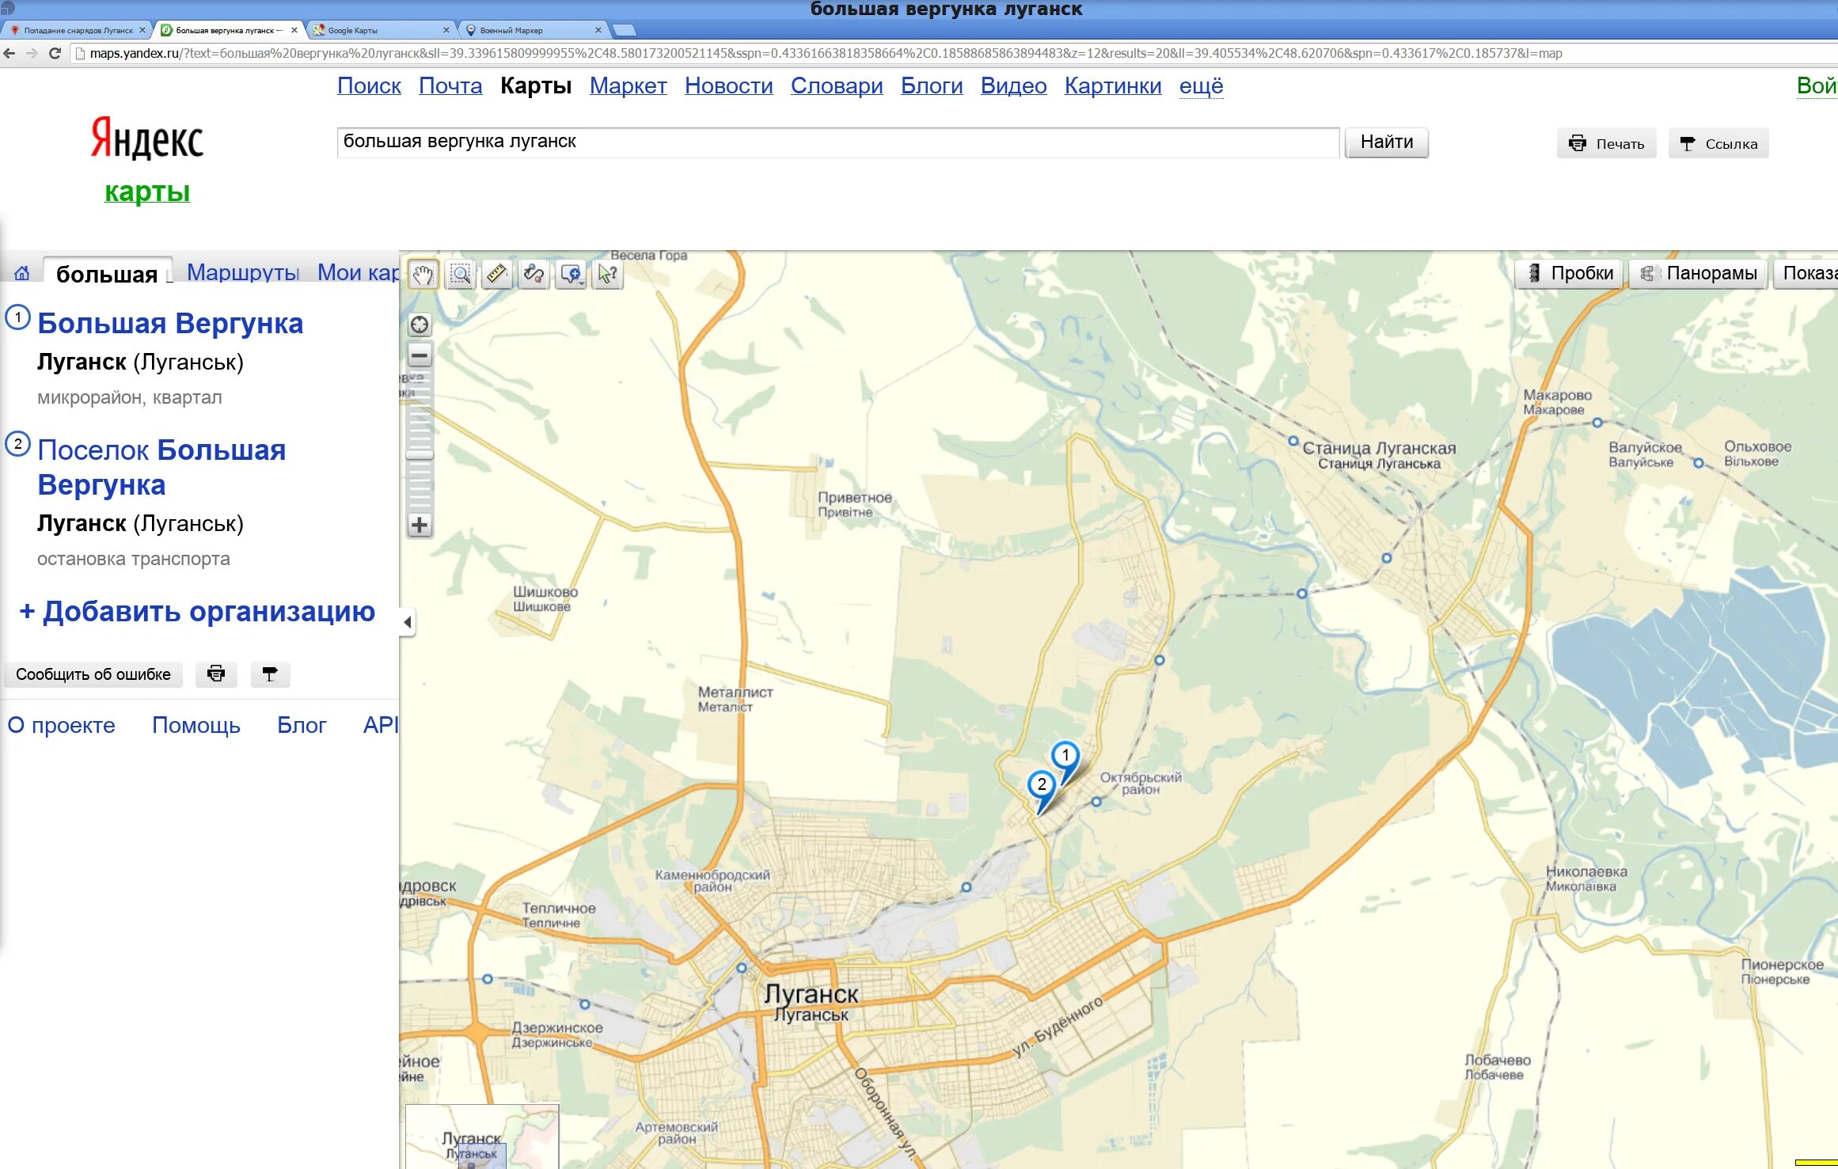Viewport: 1838px width, 1169px height.
Task: Click map marker number 1
Action: [x=1065, y=755]
